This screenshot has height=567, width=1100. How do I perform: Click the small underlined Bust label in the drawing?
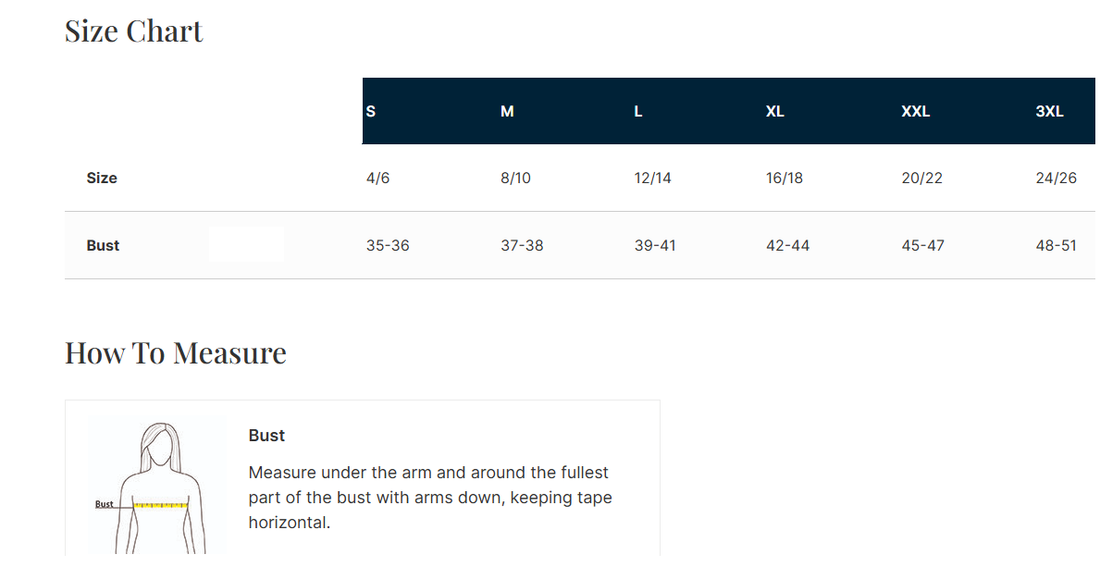tap(105, 504)
